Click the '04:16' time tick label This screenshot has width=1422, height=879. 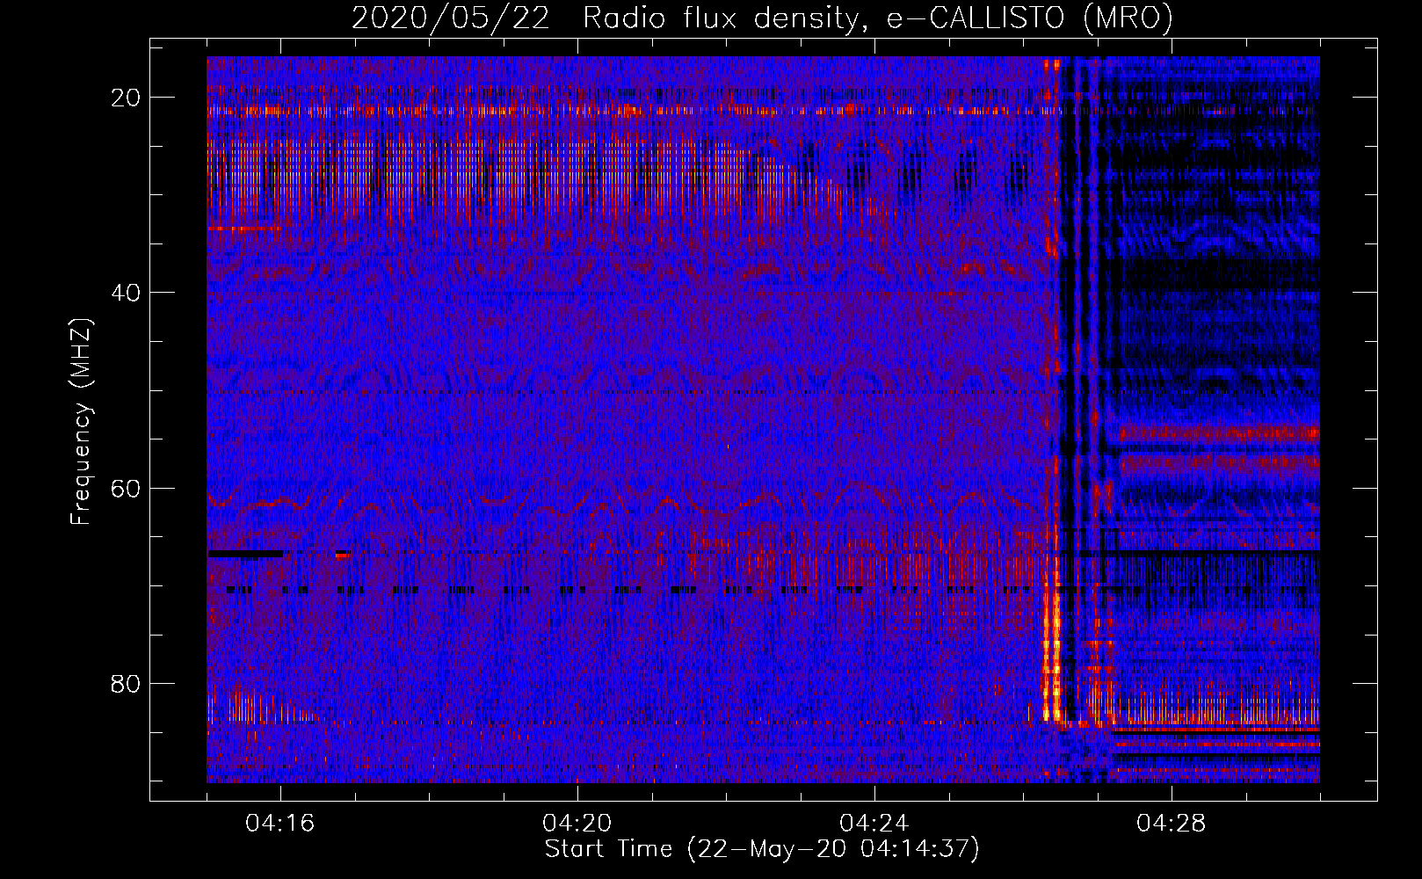280,824
